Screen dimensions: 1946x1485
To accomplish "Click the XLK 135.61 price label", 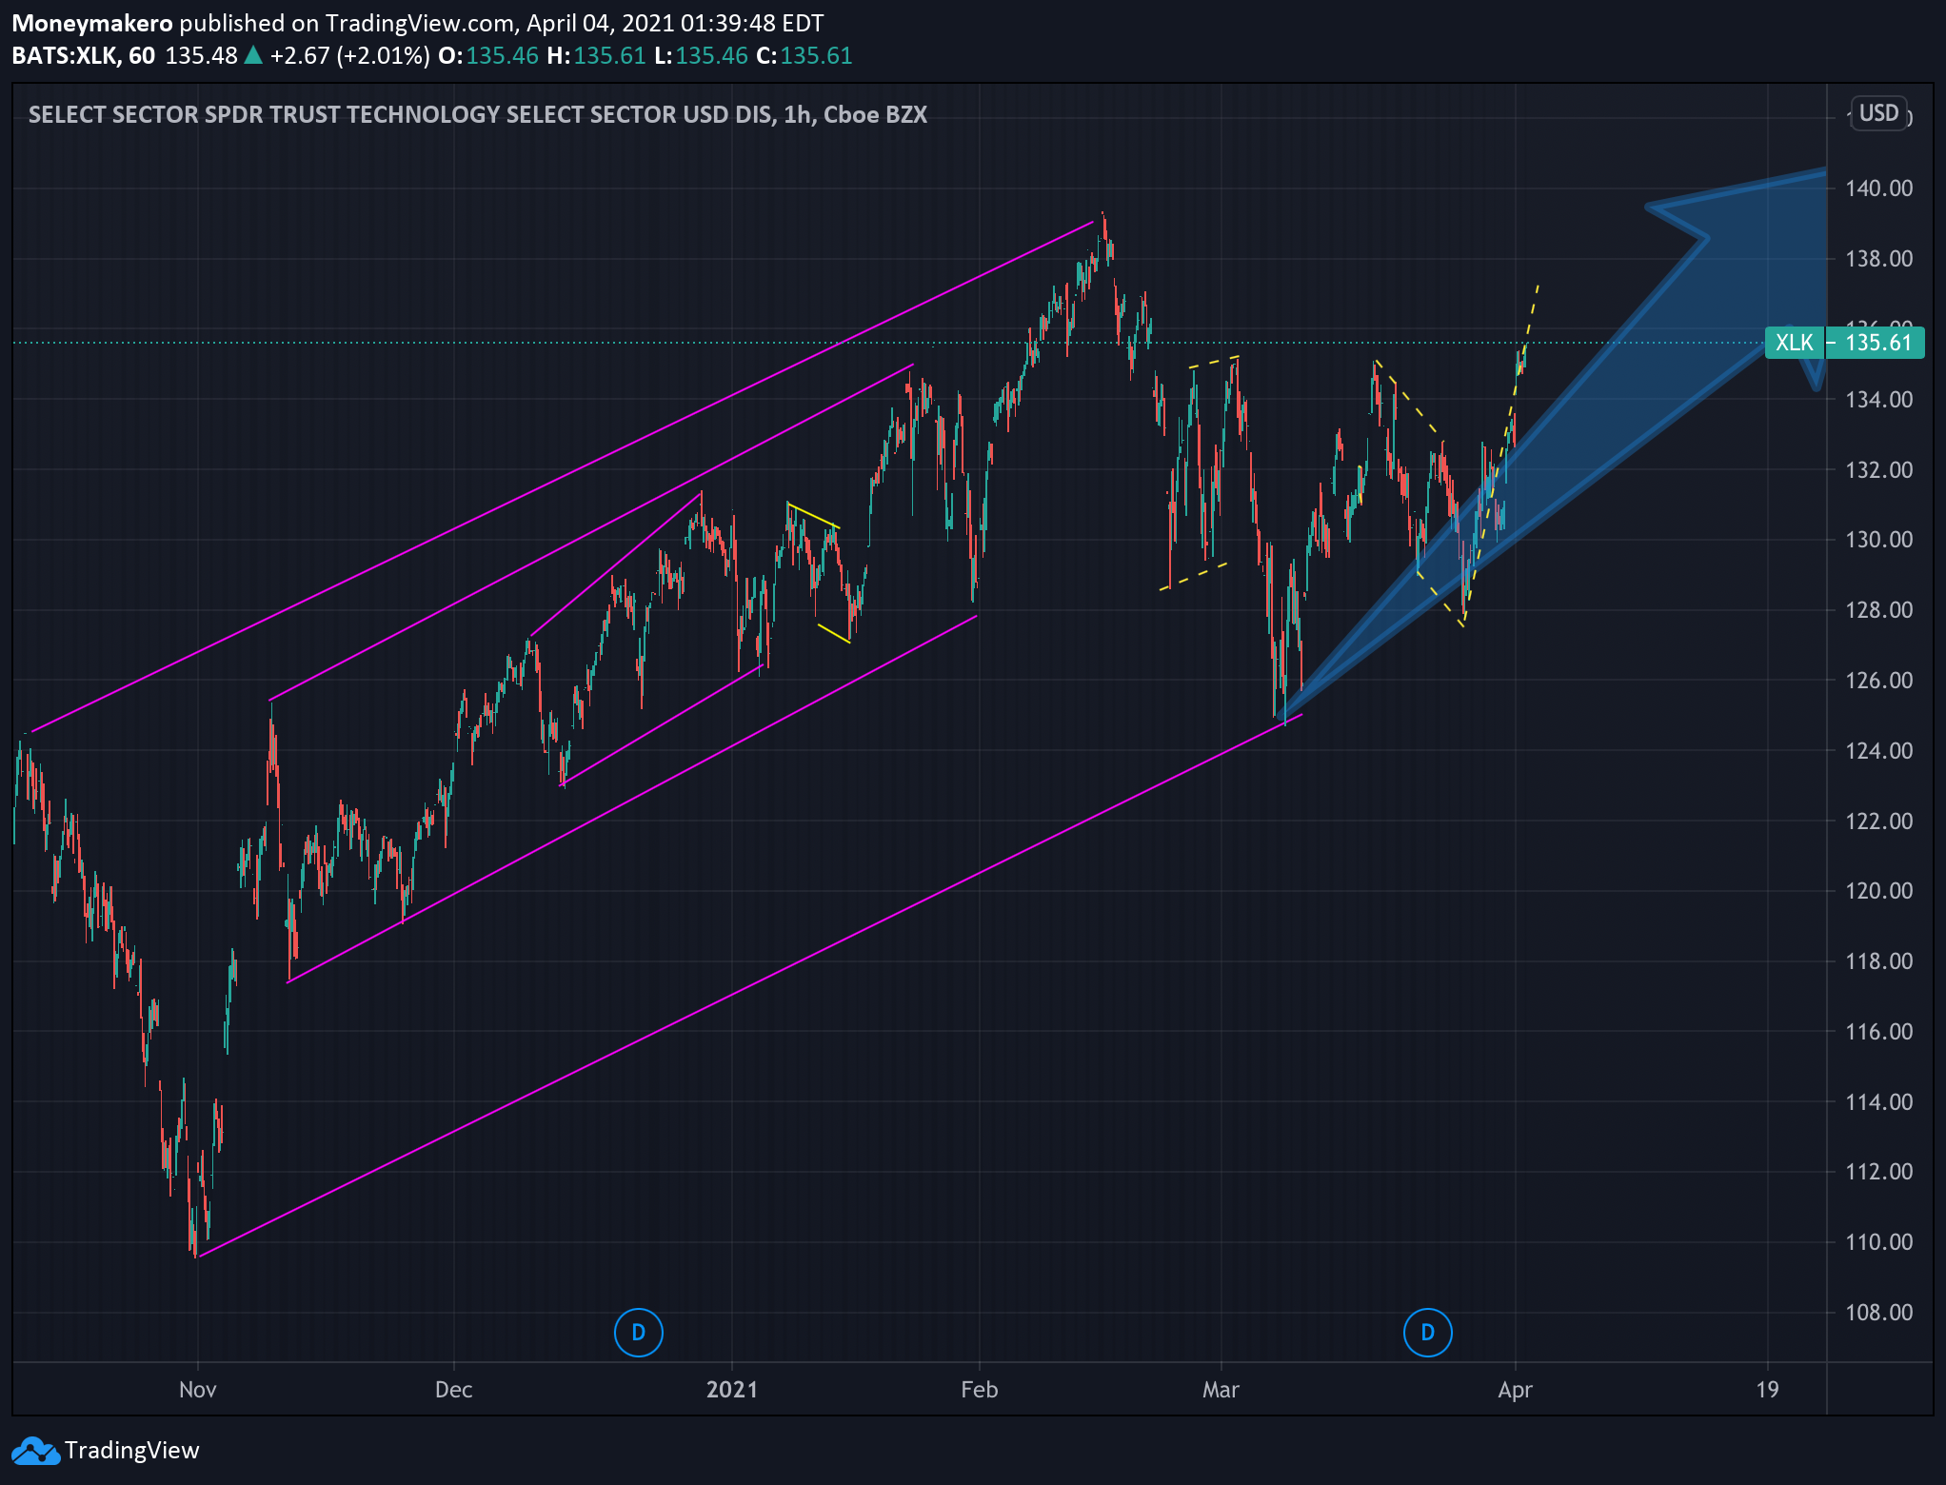I will tap(1844, 343).
